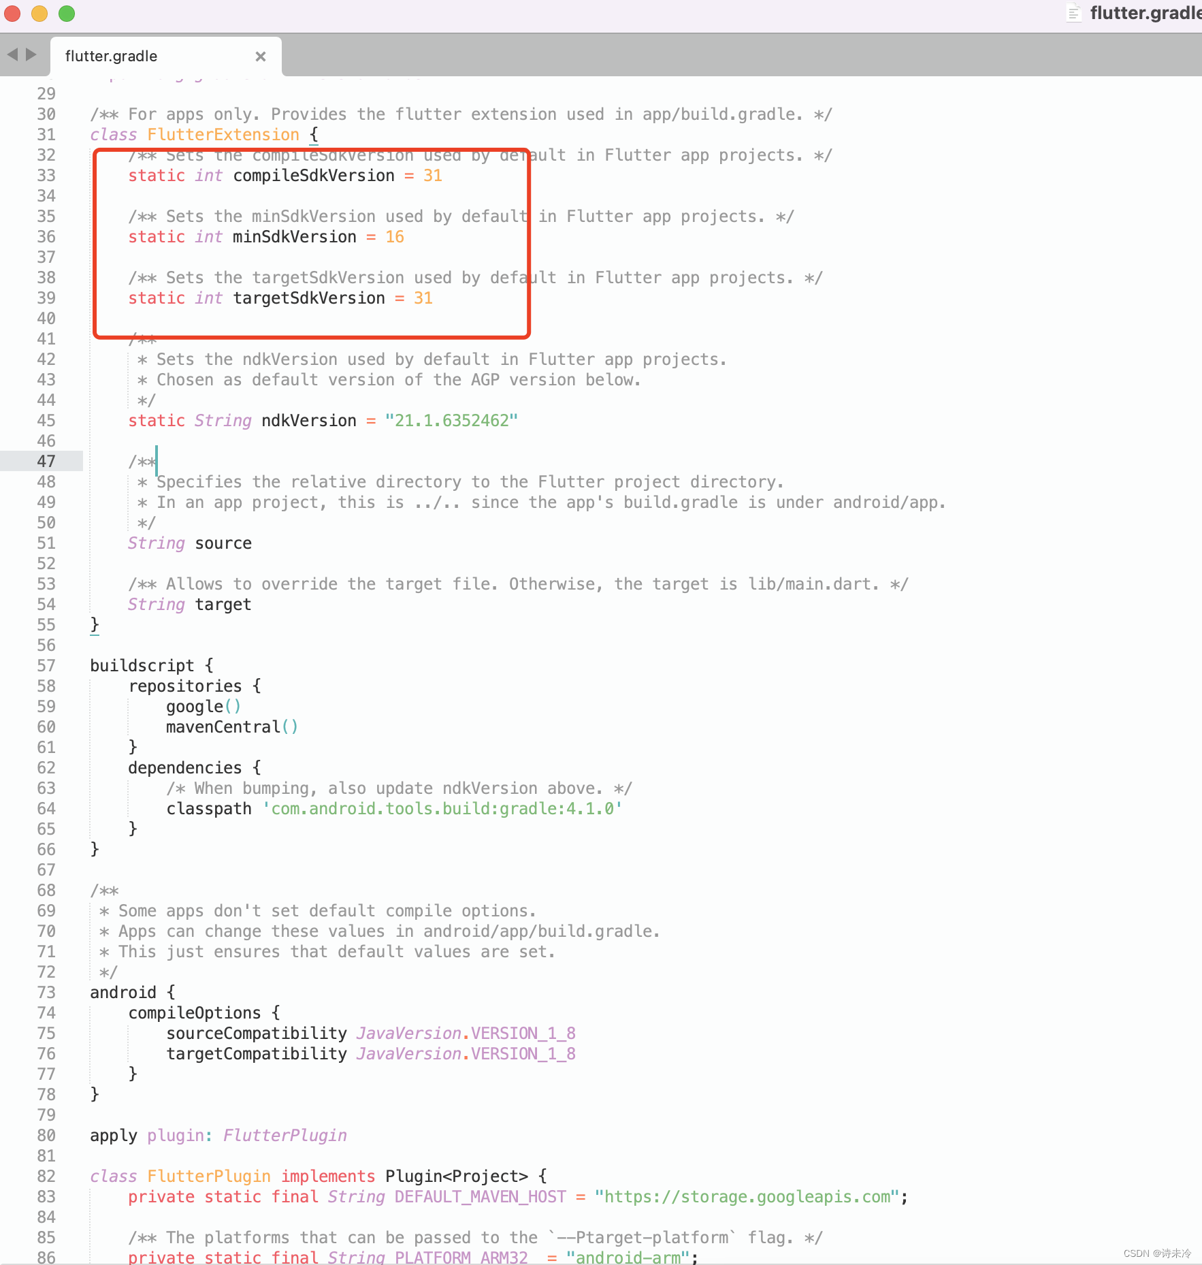Place cursor on compileSdkVersion value 31
The image size is (1202, 1265).
click(x=433, y=175)
